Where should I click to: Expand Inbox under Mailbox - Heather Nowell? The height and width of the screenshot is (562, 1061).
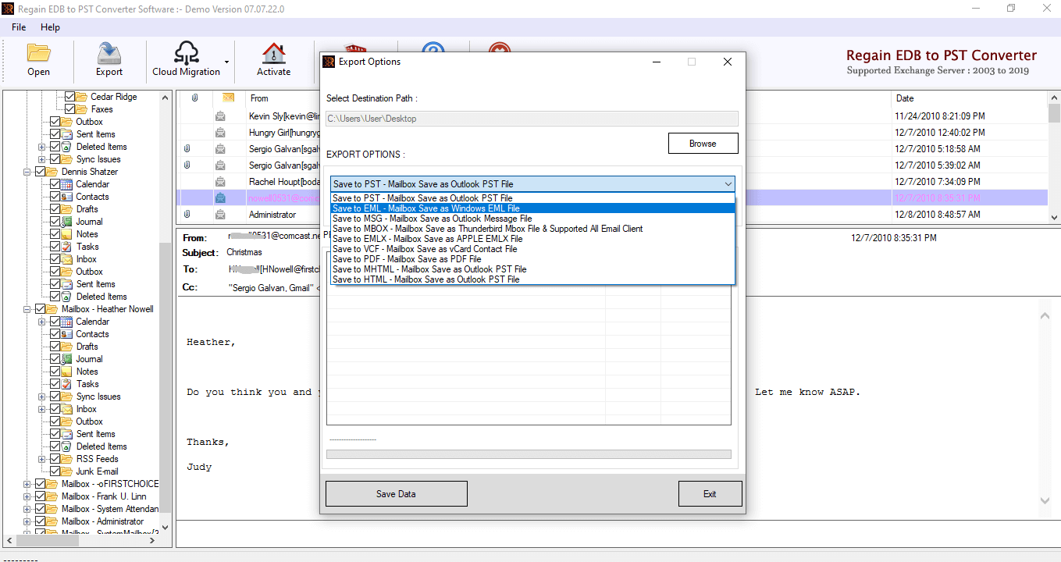point(42,409)
